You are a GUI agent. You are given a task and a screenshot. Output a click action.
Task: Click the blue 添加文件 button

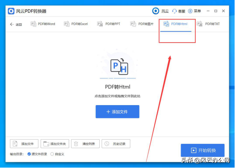(117, 112)
